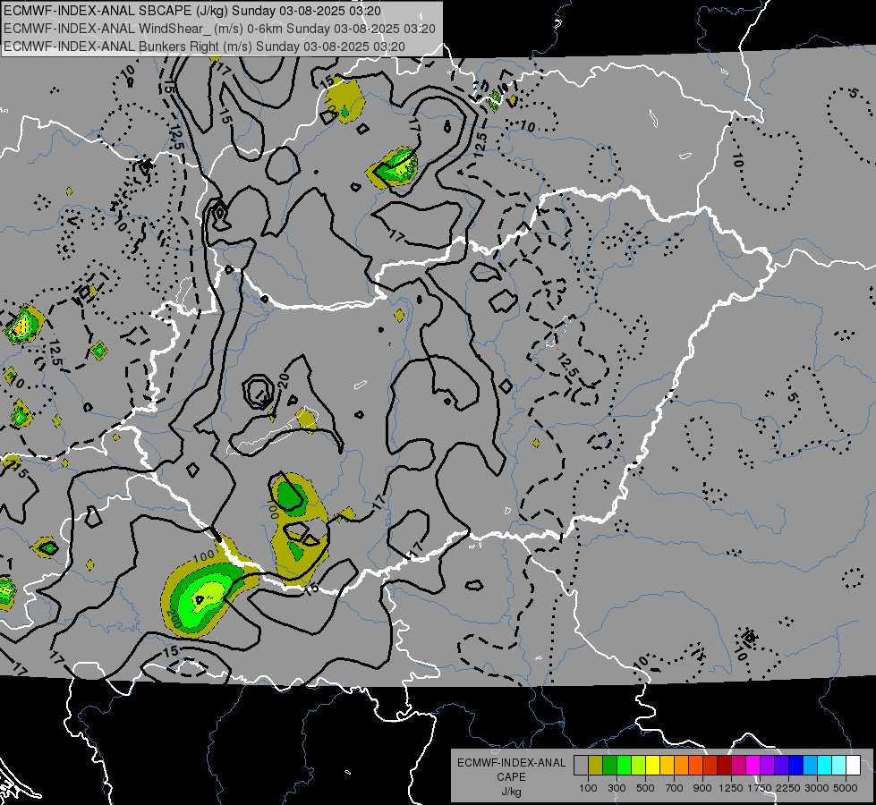Click the legend value 900
This screenshot has height=805, width=876.
point(702,788)
